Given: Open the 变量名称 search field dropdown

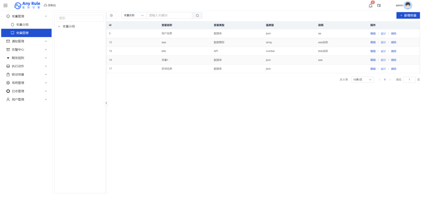Looking at the screenshot, I should pos(134,15).
